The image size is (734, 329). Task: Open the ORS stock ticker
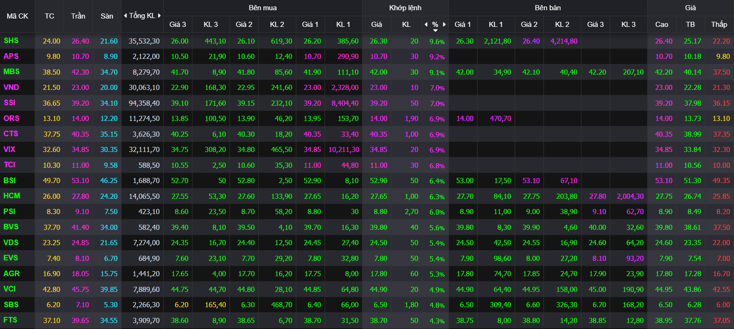[12, 118]
